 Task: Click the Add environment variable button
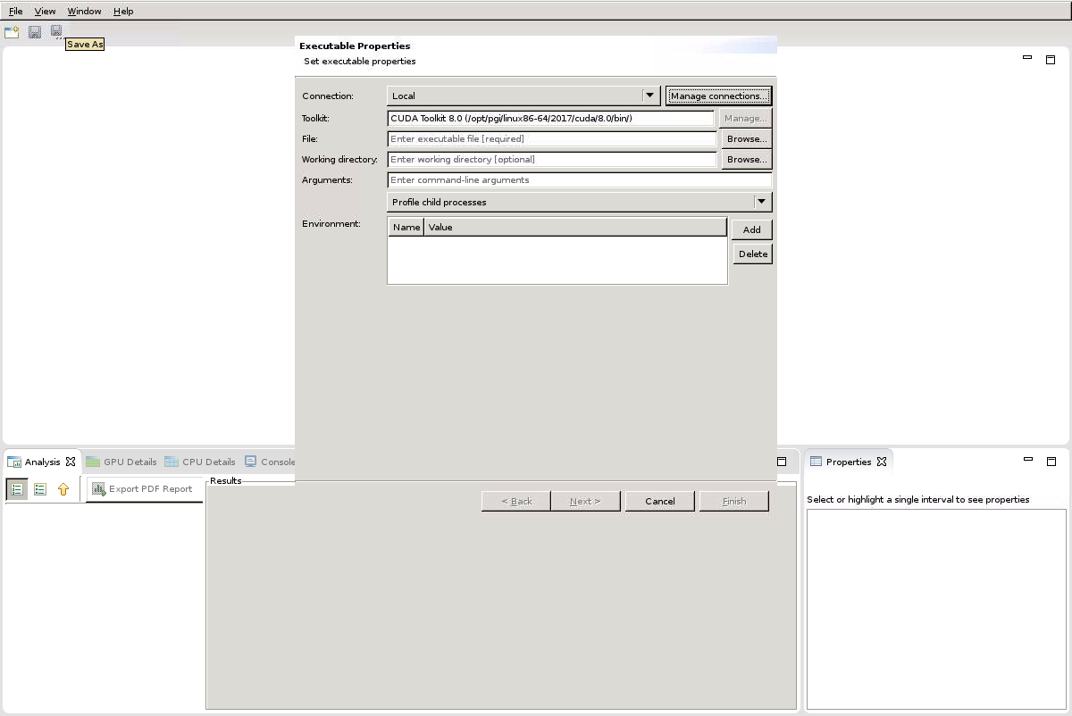click(751, 229)
